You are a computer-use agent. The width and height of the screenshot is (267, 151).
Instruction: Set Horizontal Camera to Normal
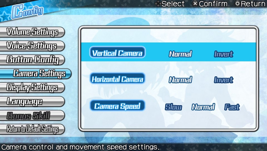click(x=181, y=80)
